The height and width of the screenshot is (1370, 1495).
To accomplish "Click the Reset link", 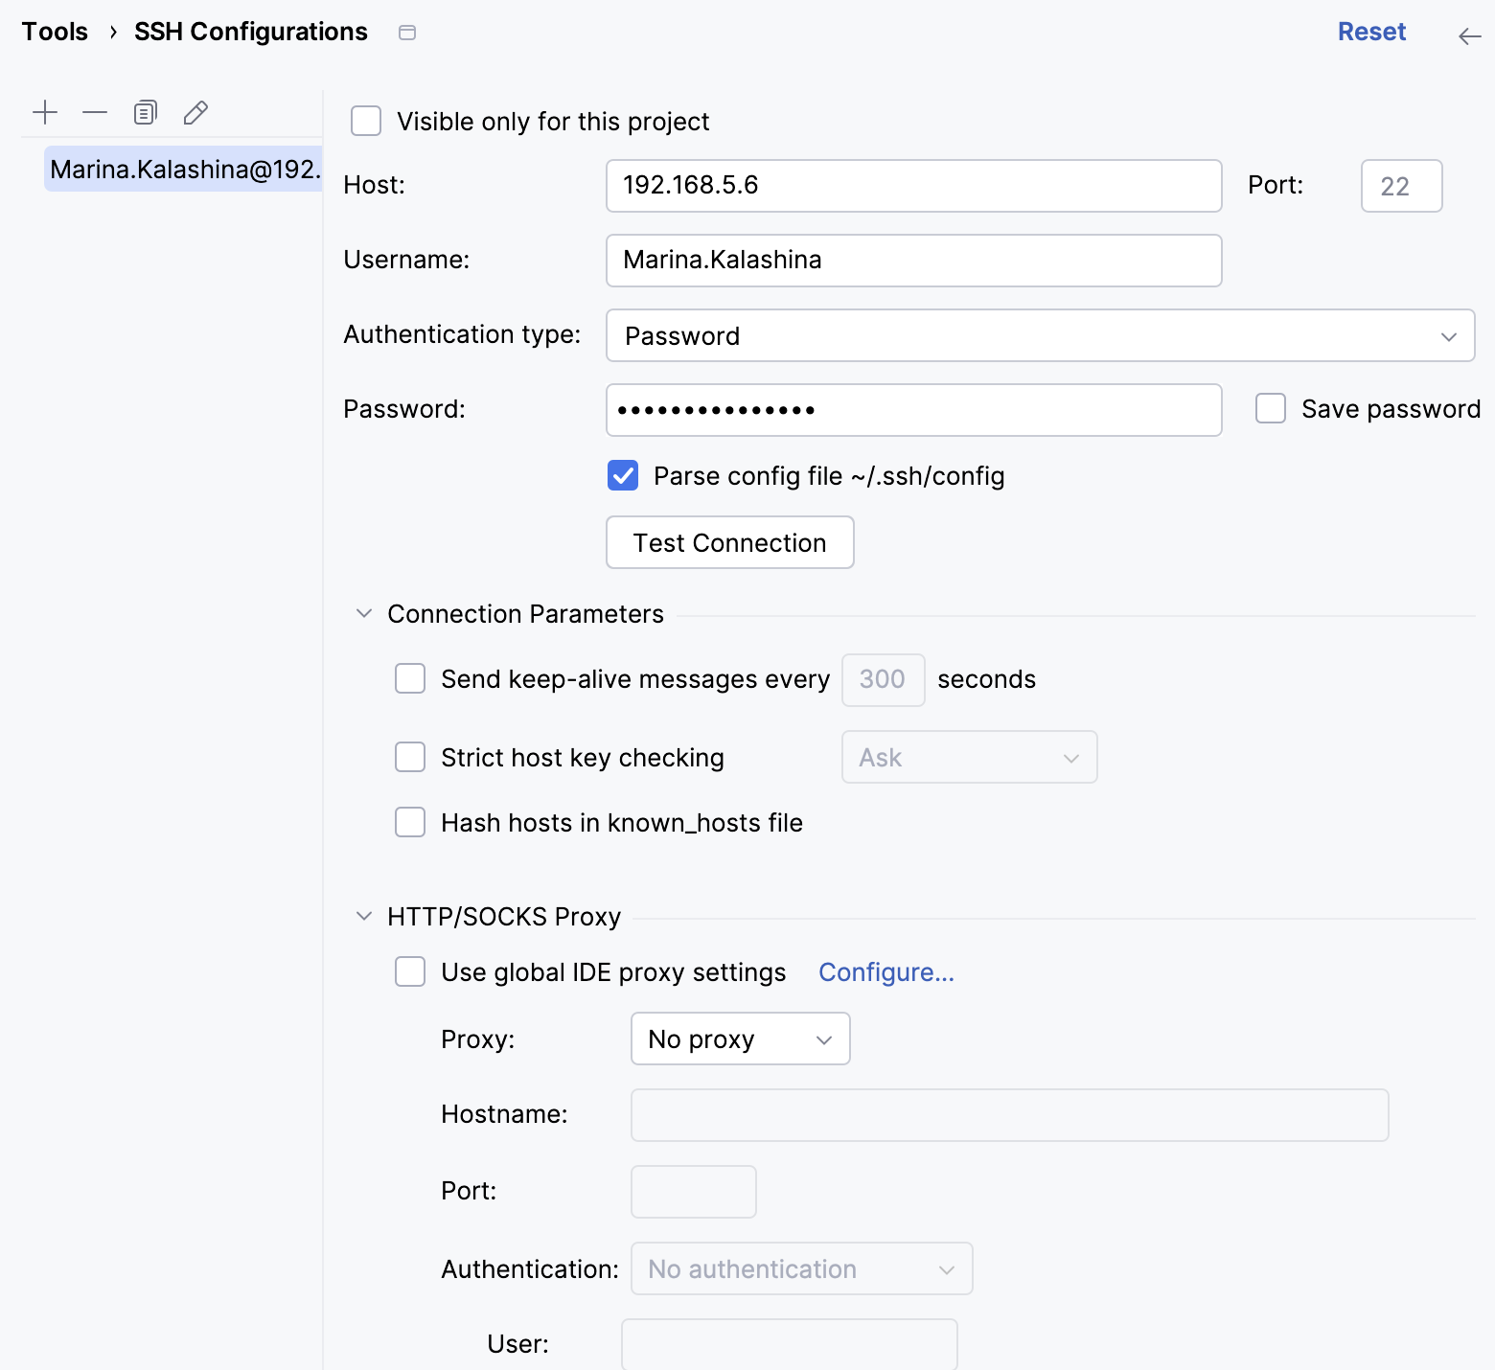I will (1371, 32).
